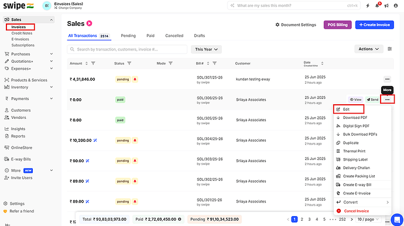The width and height of the screenshot is (404, 226).
Task: Switch to the Drafts tab
Action: tap(200, 36)
